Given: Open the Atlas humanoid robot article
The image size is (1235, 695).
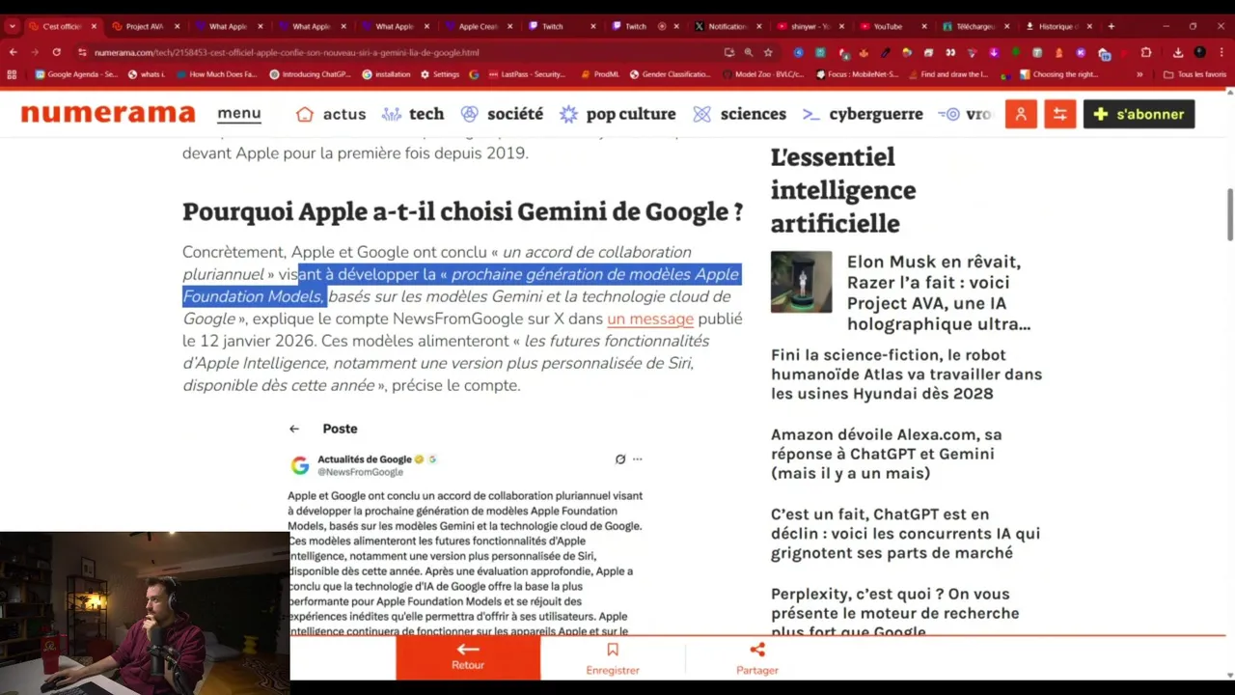Looking at the screenshot, I should 906,374.
